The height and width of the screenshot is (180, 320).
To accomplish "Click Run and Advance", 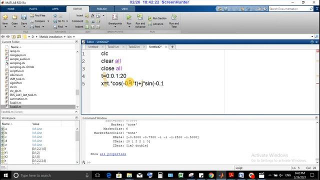I will [x=140, y=21].
